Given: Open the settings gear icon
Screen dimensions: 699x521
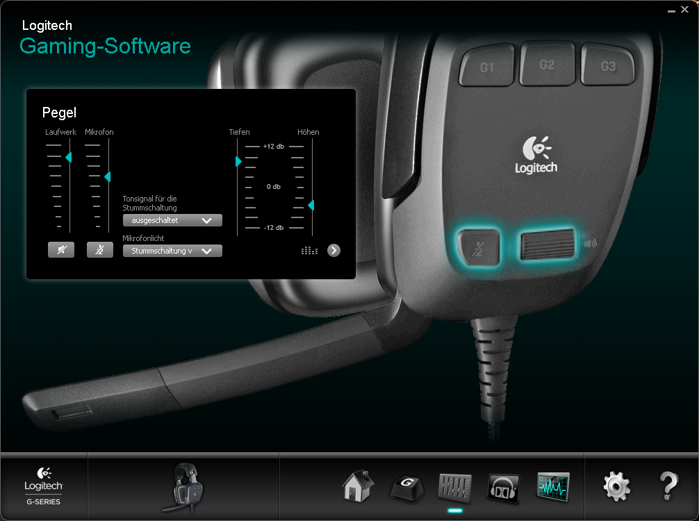Looking at the screenshot, I should pyautogui.click(x=616, y=487).
